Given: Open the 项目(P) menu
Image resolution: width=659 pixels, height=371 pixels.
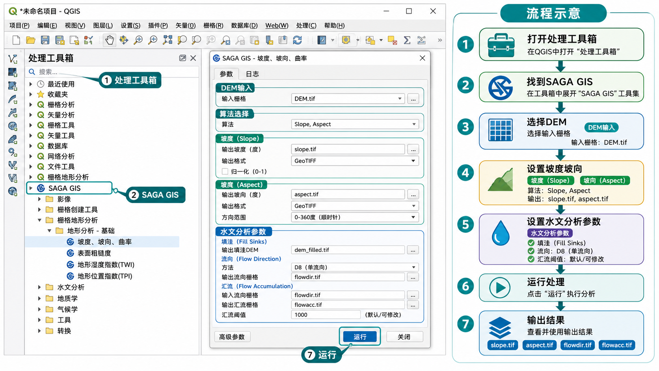Looking at the screenshot, I should pos(19,26).
